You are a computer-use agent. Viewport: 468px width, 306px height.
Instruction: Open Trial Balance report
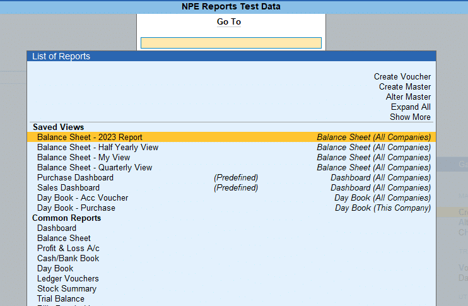click(x=61, y=299)
